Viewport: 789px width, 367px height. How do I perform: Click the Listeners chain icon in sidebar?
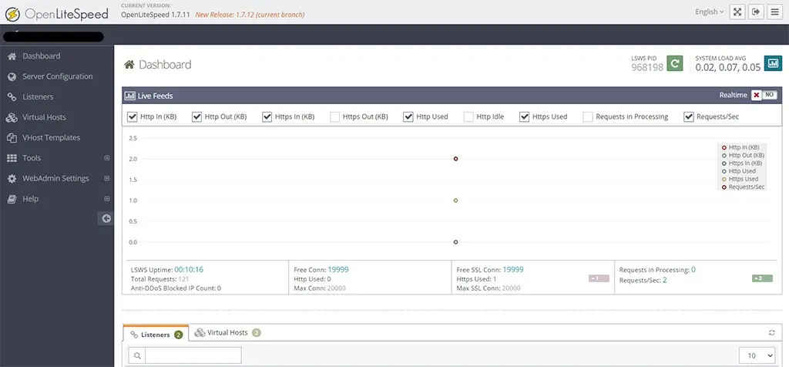[12, 96]
